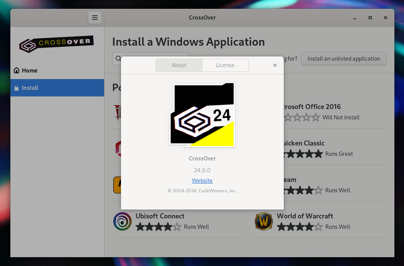Maximize the CrossOver window
The width and height of the screenshot is (404, 266).
tap(370, 18)
